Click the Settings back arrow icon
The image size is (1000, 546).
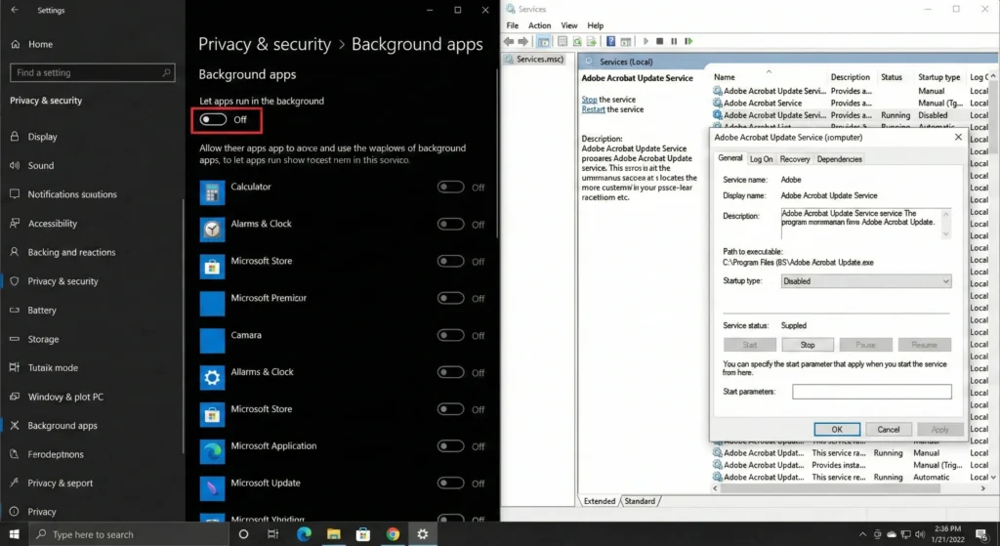[14, 10]
